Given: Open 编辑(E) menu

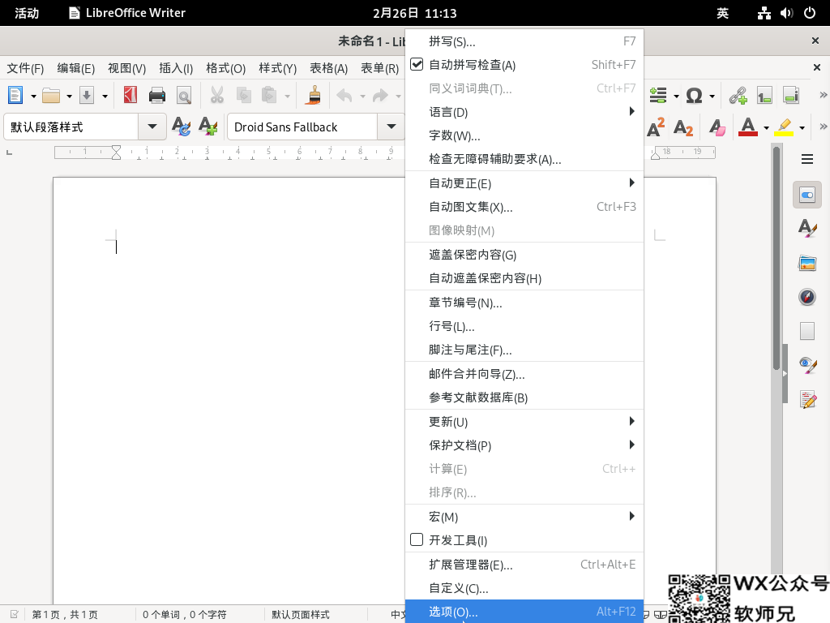Looking at the screenshot, I should [76, 68].
